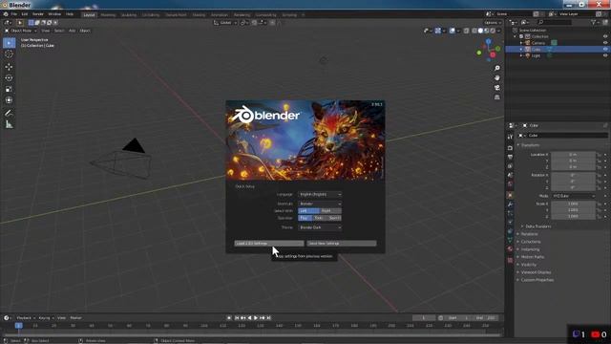Click the Location X value field
Image resolution: width=611 pixels, height=344 pixels.
573,155
